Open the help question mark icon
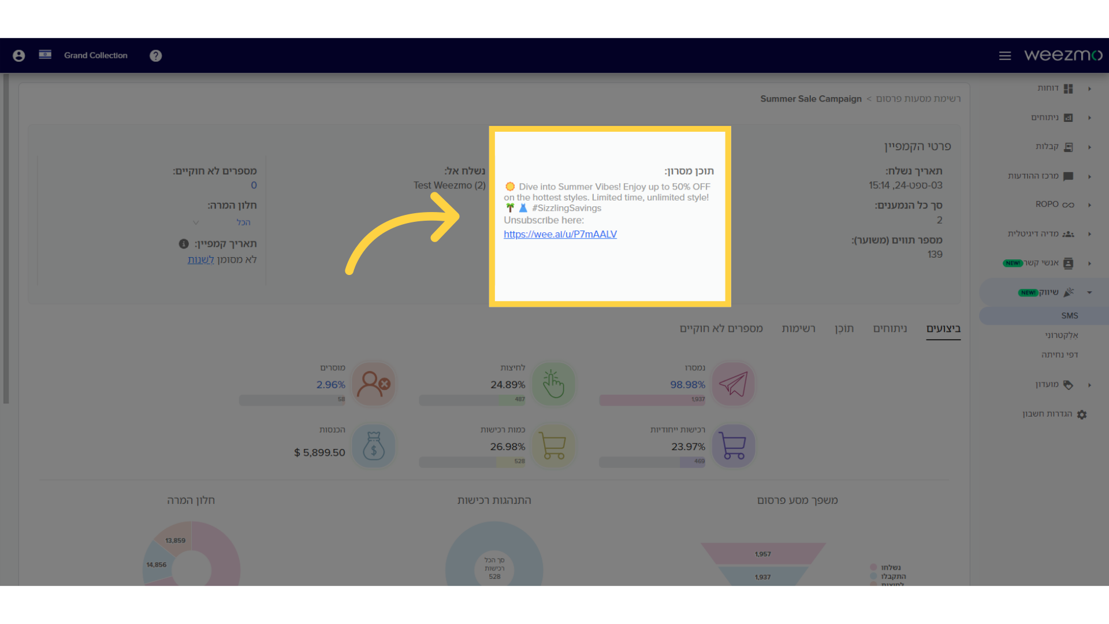1109x624 pixels. [155, 55]
